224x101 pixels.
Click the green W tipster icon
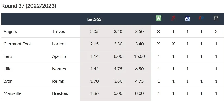[x=158, y=18]
